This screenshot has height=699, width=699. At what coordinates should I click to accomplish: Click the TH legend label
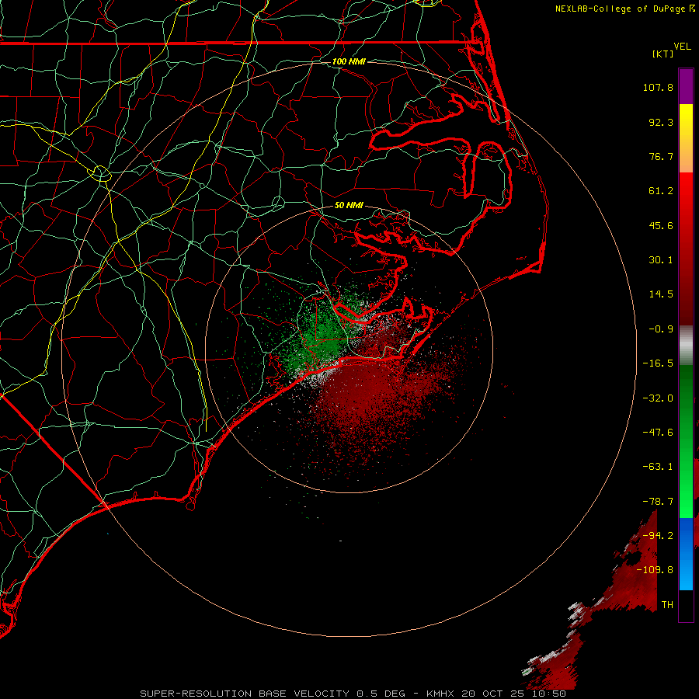667,605
